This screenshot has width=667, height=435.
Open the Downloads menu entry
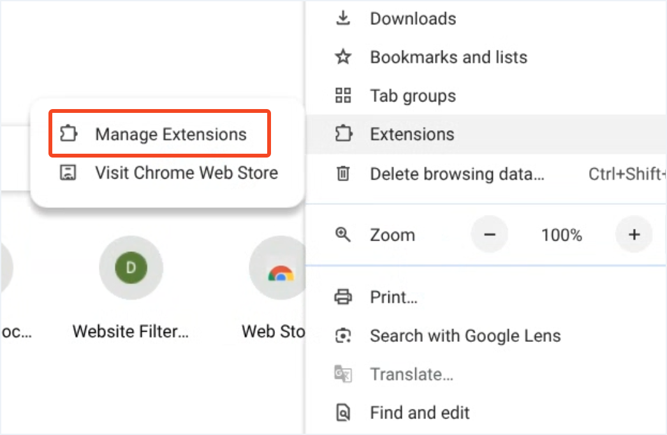point(486,18)
